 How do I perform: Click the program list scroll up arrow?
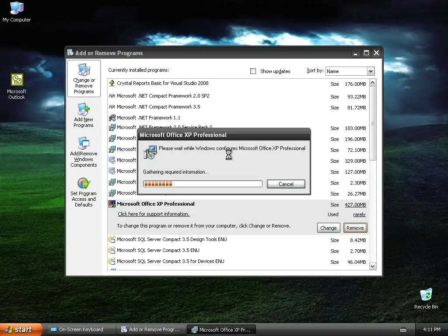point(373,83)
